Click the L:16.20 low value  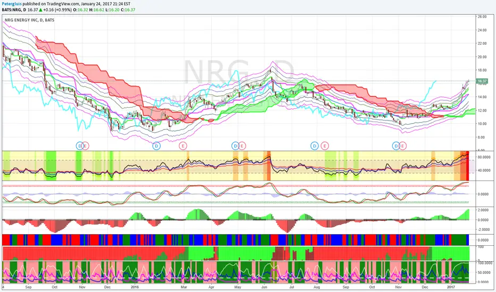pos(112,10)
